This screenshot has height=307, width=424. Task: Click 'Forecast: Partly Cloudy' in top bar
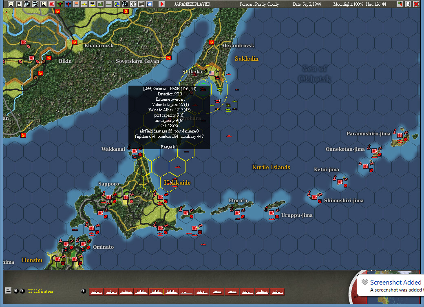click(259, 4)
